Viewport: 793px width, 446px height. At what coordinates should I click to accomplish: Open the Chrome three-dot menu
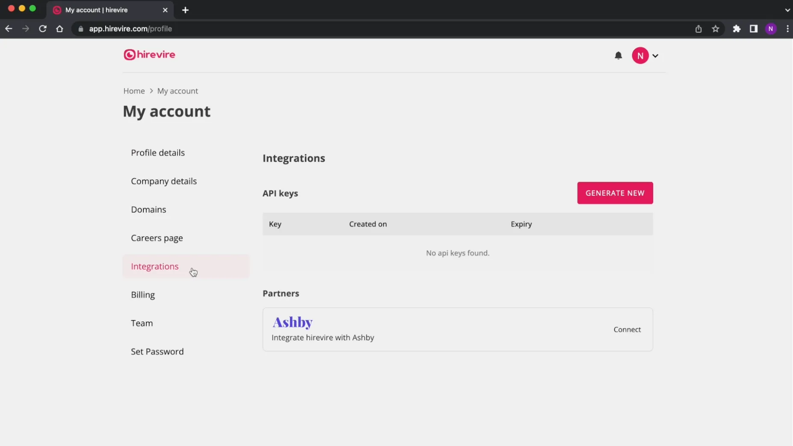pyautogui.click(x=787, y=29)
